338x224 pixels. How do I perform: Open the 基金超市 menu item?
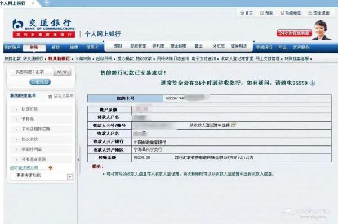point(179,46)
